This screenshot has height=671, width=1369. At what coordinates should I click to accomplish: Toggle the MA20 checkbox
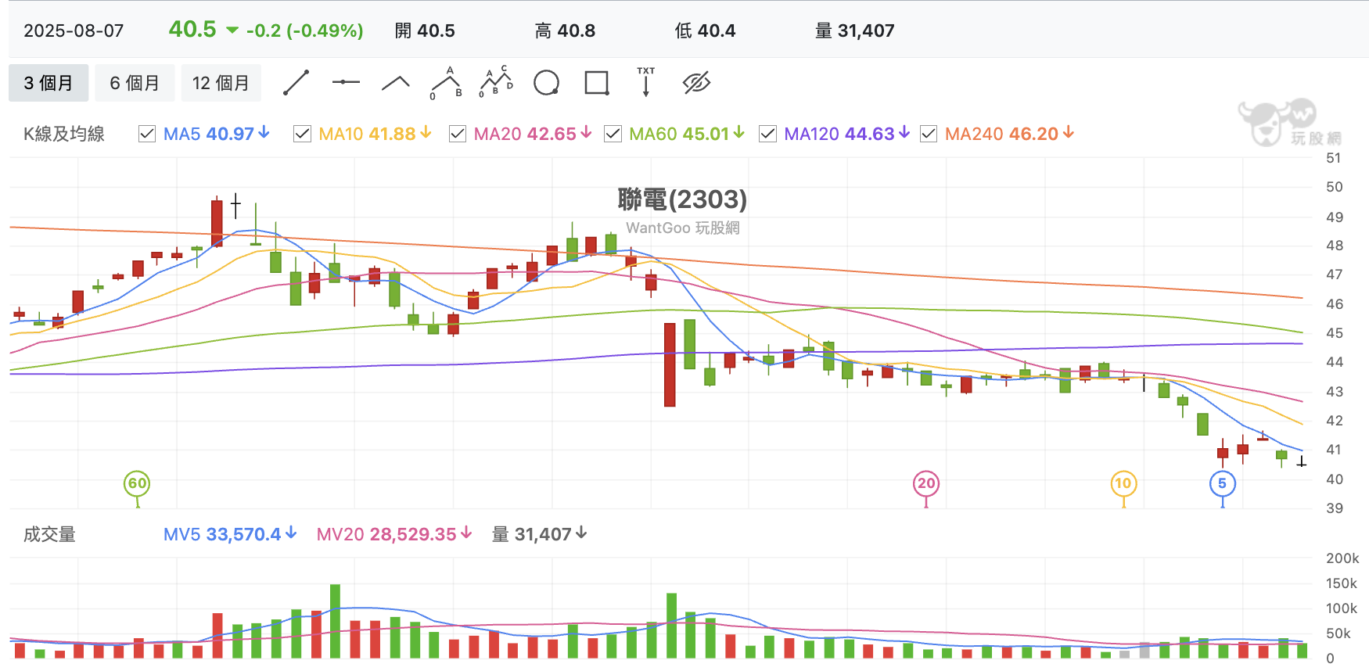457,134
